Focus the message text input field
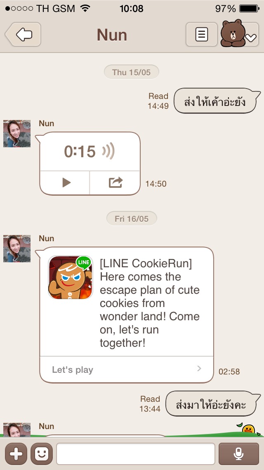264x470 pixels. (136, 454)
